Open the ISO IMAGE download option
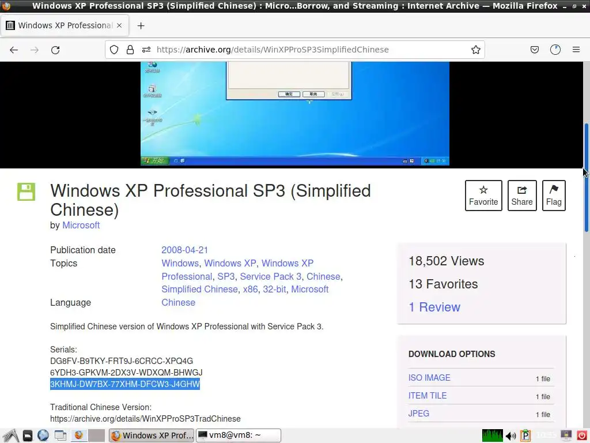Screen dimensions: 590x443 click(x=429, y=378)
